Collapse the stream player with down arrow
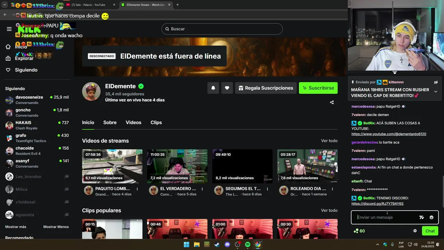Screen dimensions: 444x250 [395, 73]
